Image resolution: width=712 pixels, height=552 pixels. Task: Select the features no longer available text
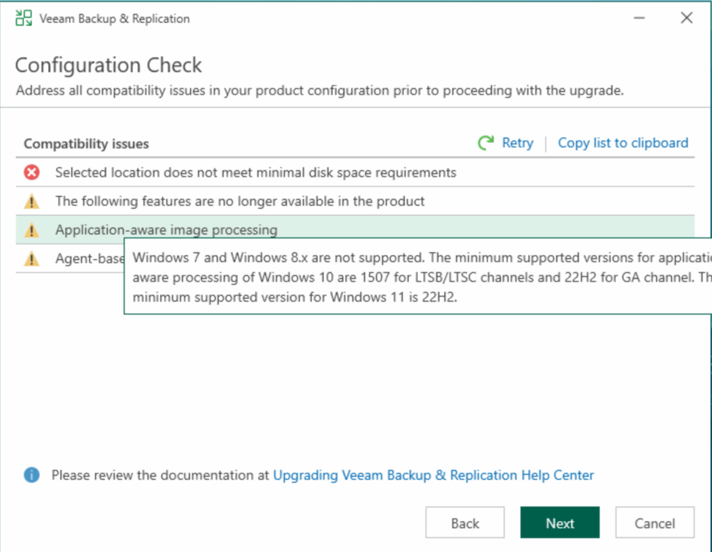tap(240, 202)
